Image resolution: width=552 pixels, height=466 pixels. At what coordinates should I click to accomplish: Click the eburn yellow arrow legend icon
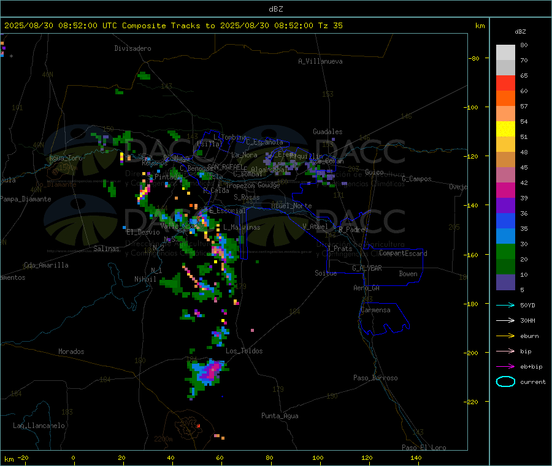click(505, 336)
